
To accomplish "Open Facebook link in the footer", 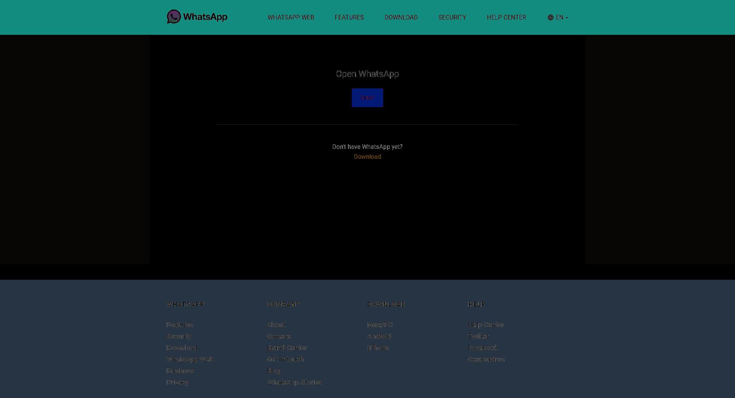I will [483, 347].
